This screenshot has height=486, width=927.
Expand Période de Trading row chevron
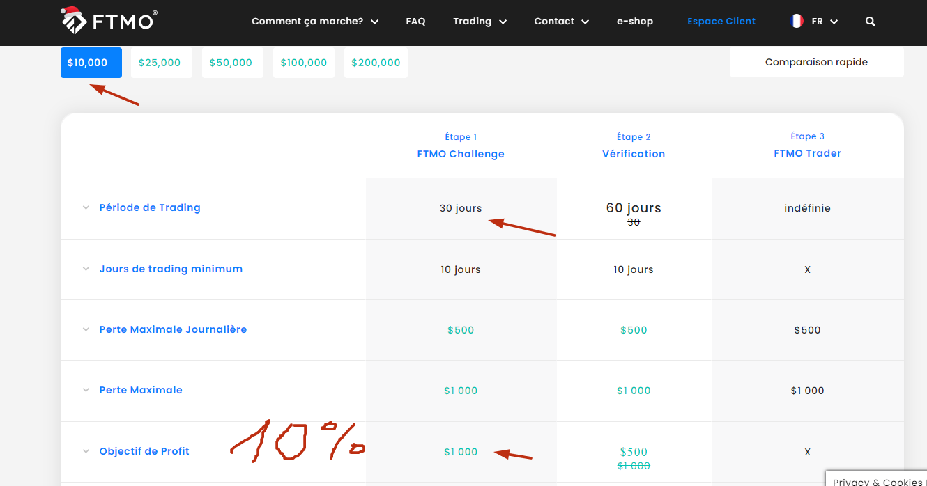(86, 207)
